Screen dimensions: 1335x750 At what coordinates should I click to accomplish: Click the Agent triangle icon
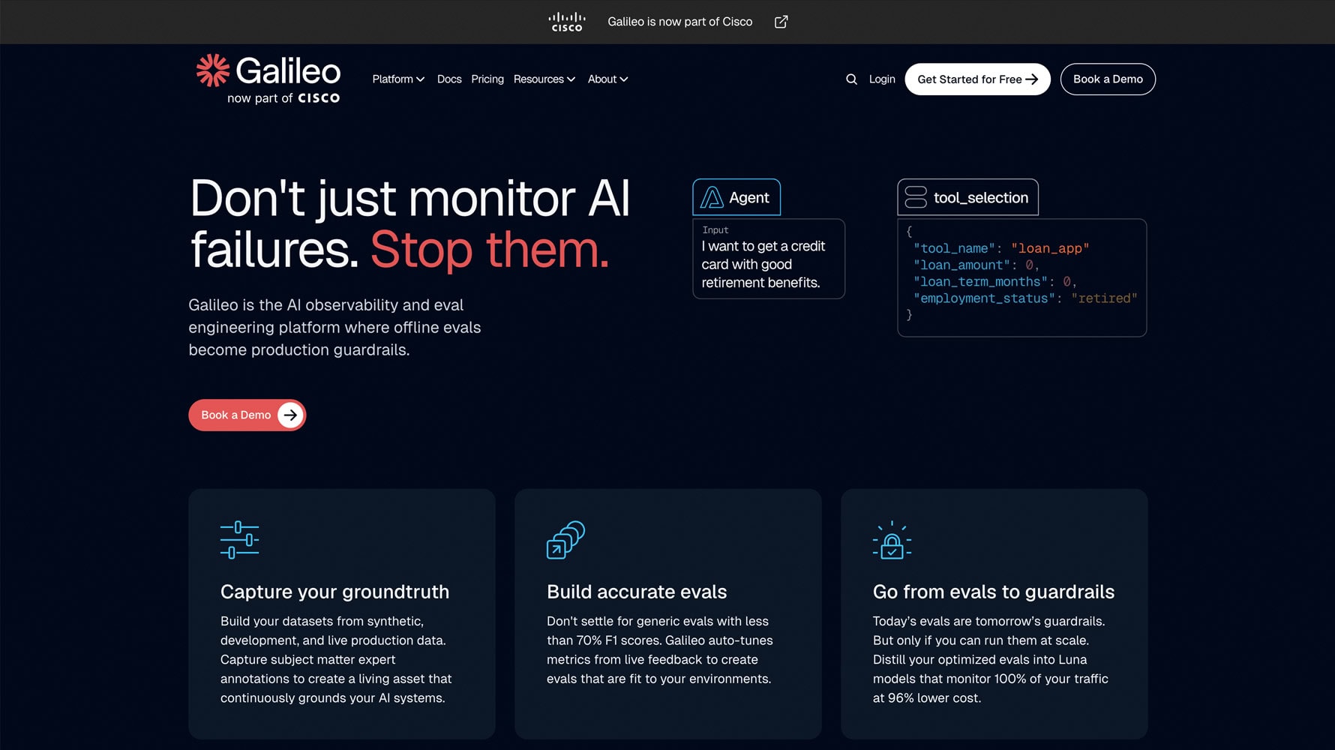coord(711,197)
